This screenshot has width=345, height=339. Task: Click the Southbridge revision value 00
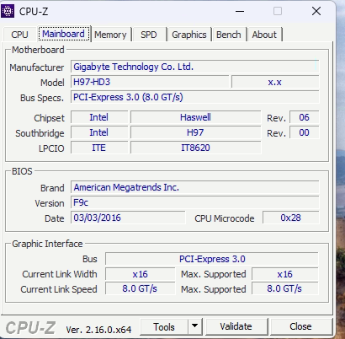click(x=304, y=132)
